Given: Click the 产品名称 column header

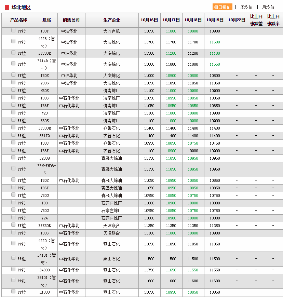Looking at the screenshot, I should (x=19, y=20).
